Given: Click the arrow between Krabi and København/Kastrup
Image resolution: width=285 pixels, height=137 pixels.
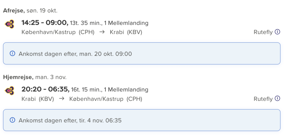Looking at the screenshot, I should [62, 99].
